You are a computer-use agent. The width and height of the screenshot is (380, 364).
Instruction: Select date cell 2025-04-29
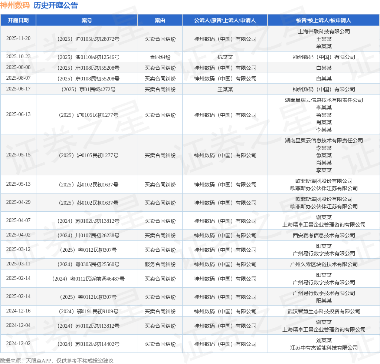(x=19, y=202)
